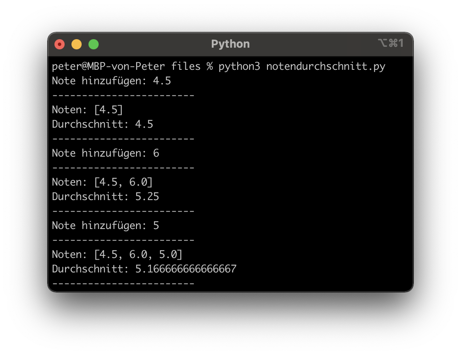Click the notendurchschnitt.py filename in the command
This screenshot has width=461, height=355.
pos(325,66)
